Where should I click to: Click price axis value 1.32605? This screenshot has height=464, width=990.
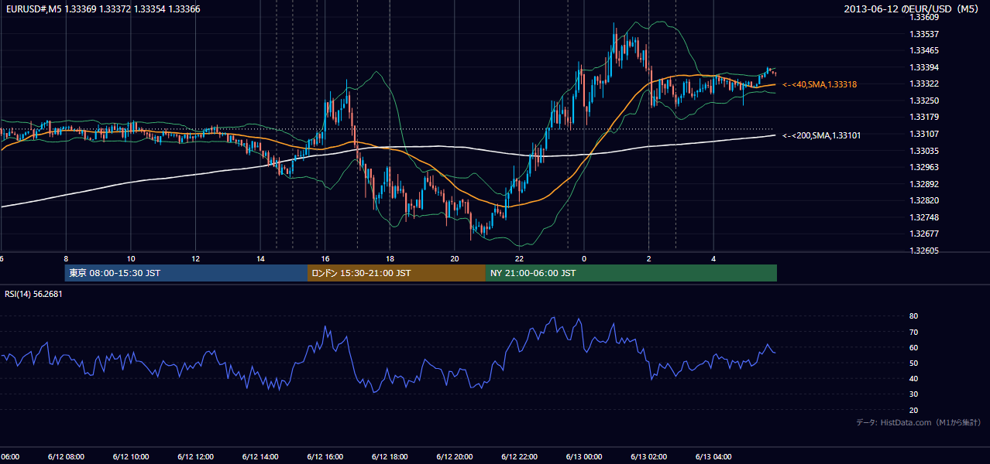click(923, 251)
